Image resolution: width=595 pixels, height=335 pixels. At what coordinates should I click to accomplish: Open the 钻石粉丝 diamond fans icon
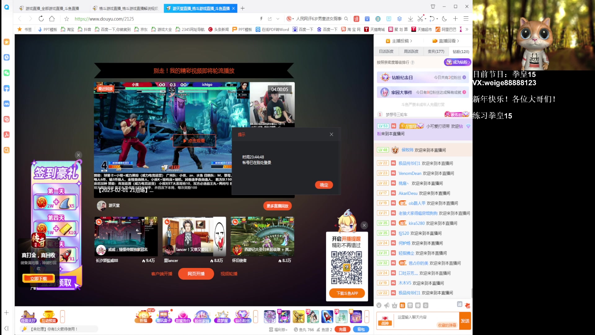pos(242,317)
